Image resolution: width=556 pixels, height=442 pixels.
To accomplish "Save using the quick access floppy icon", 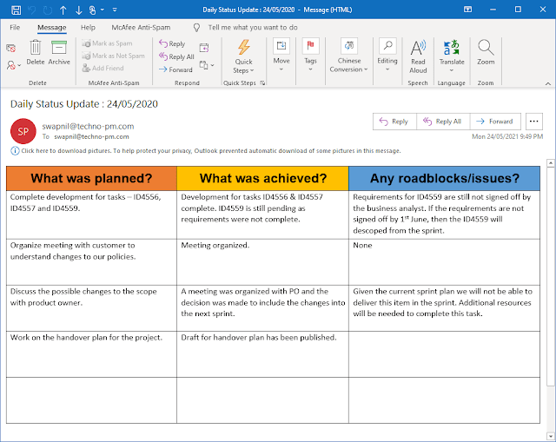I will [x=16, y=10].
